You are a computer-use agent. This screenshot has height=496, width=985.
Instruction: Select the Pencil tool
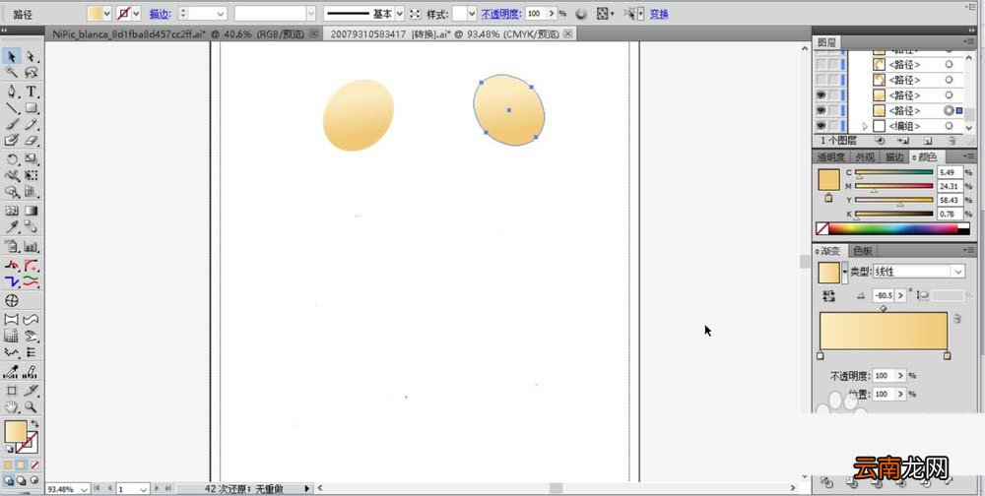pyautogui.click(x=31, y=124)
